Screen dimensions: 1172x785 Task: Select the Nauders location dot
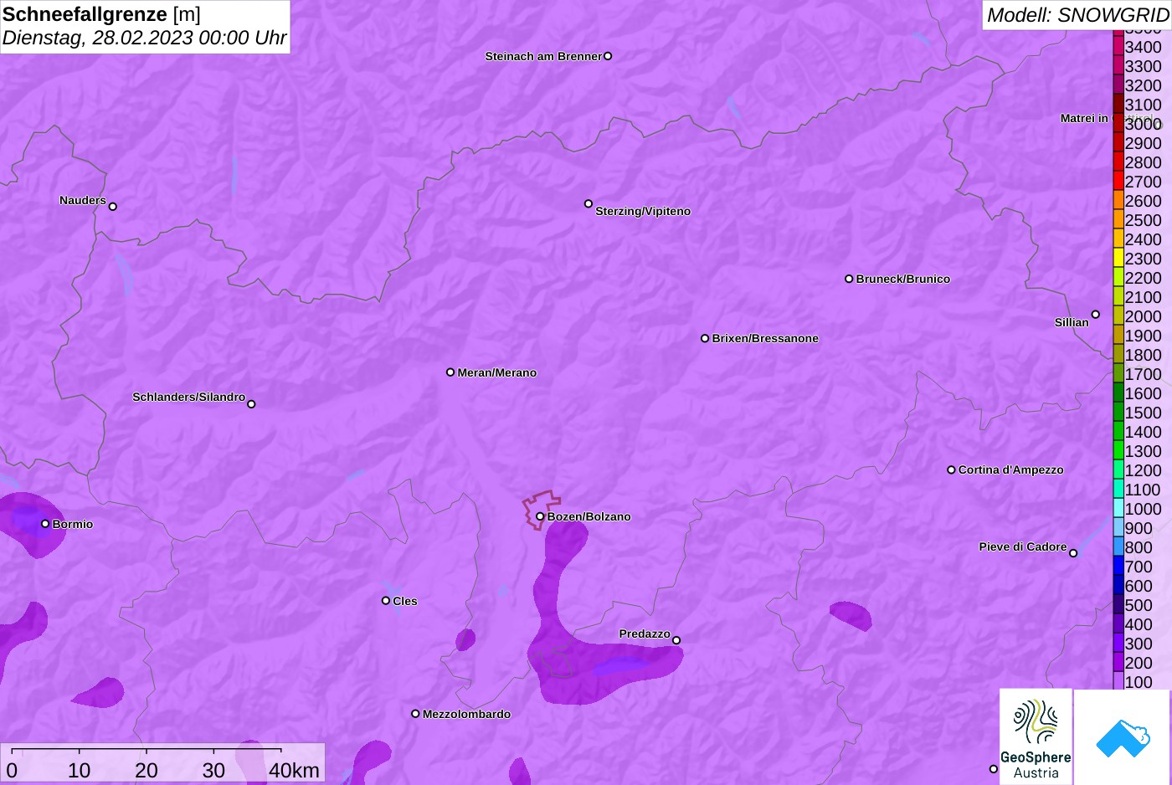113,207
